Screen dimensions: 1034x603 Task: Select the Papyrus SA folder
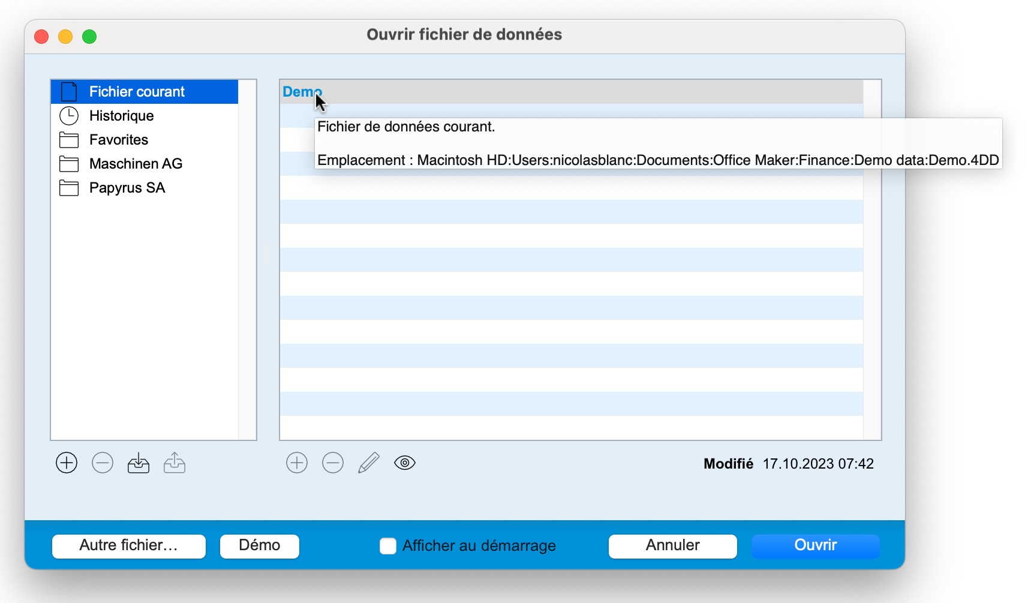[x=127, y=188]
